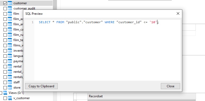Click the table icon of the 'langua' row

point(10,56)
